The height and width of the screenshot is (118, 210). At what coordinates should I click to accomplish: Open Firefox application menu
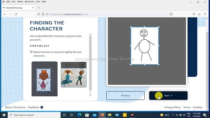coord(205,14)
